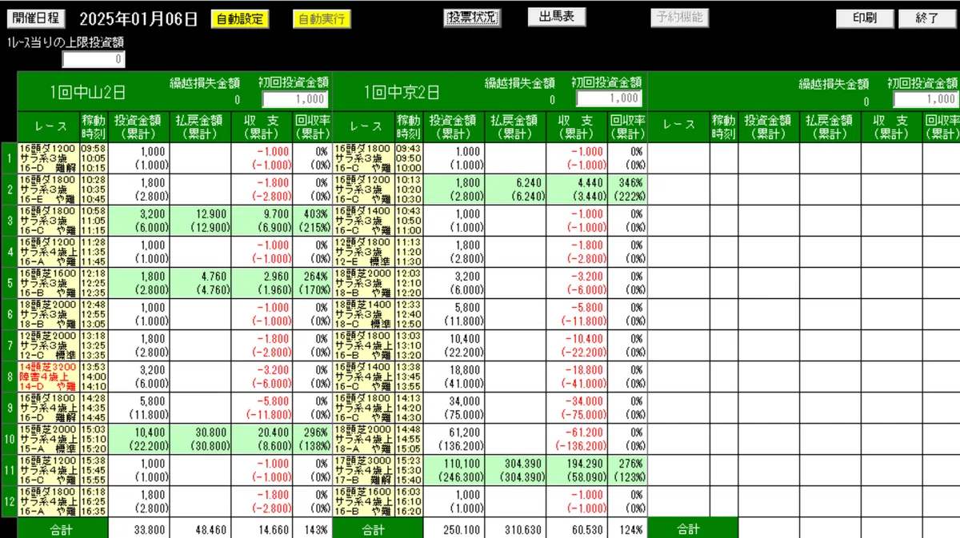Select row number 3 header

[x=9, y=221]
